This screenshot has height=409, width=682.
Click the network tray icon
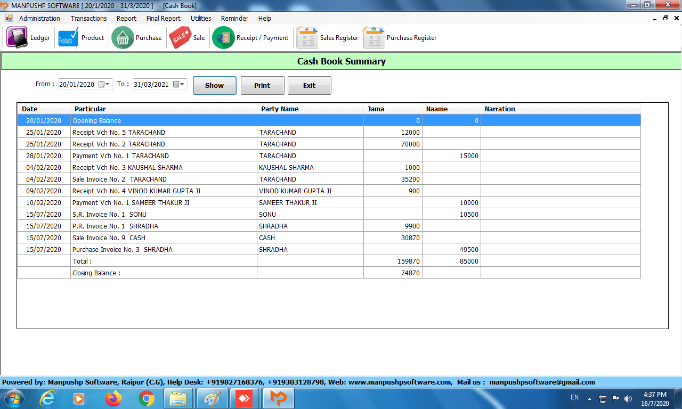click(603, 398)
